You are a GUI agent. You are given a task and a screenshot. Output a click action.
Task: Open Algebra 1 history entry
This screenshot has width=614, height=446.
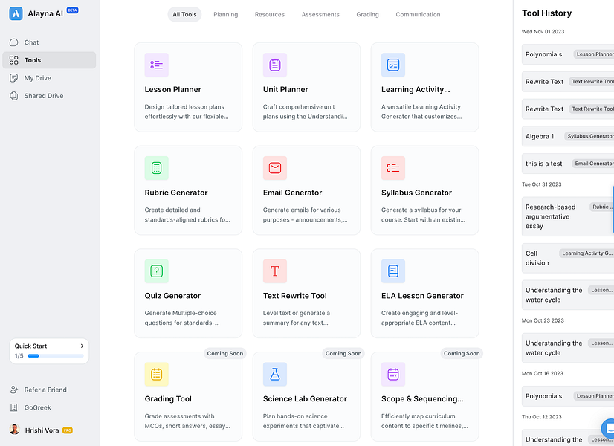(x=568, y=136)
